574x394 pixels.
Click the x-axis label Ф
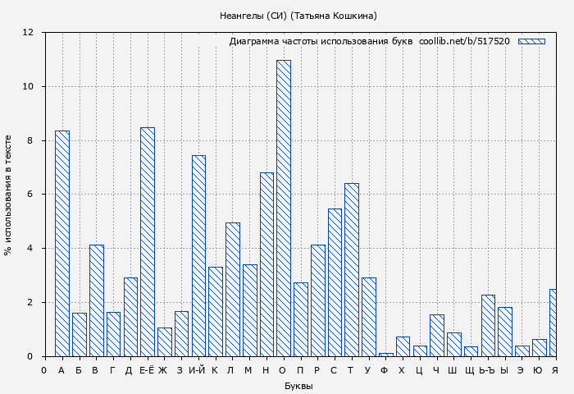[385, 370]
